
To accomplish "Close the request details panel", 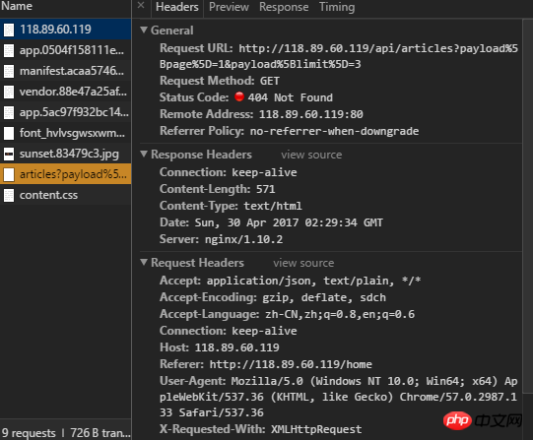I will point(141,6).
